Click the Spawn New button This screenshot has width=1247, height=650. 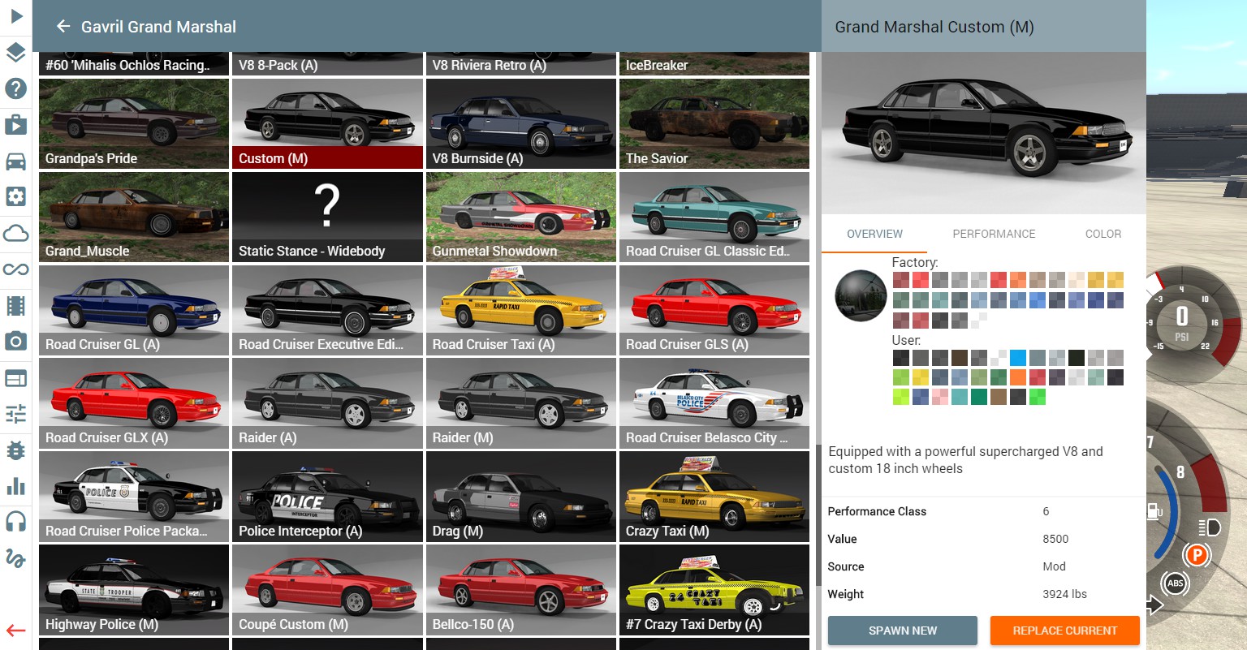[903, 631]
